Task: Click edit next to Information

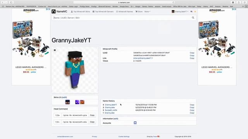Action: 116,119
